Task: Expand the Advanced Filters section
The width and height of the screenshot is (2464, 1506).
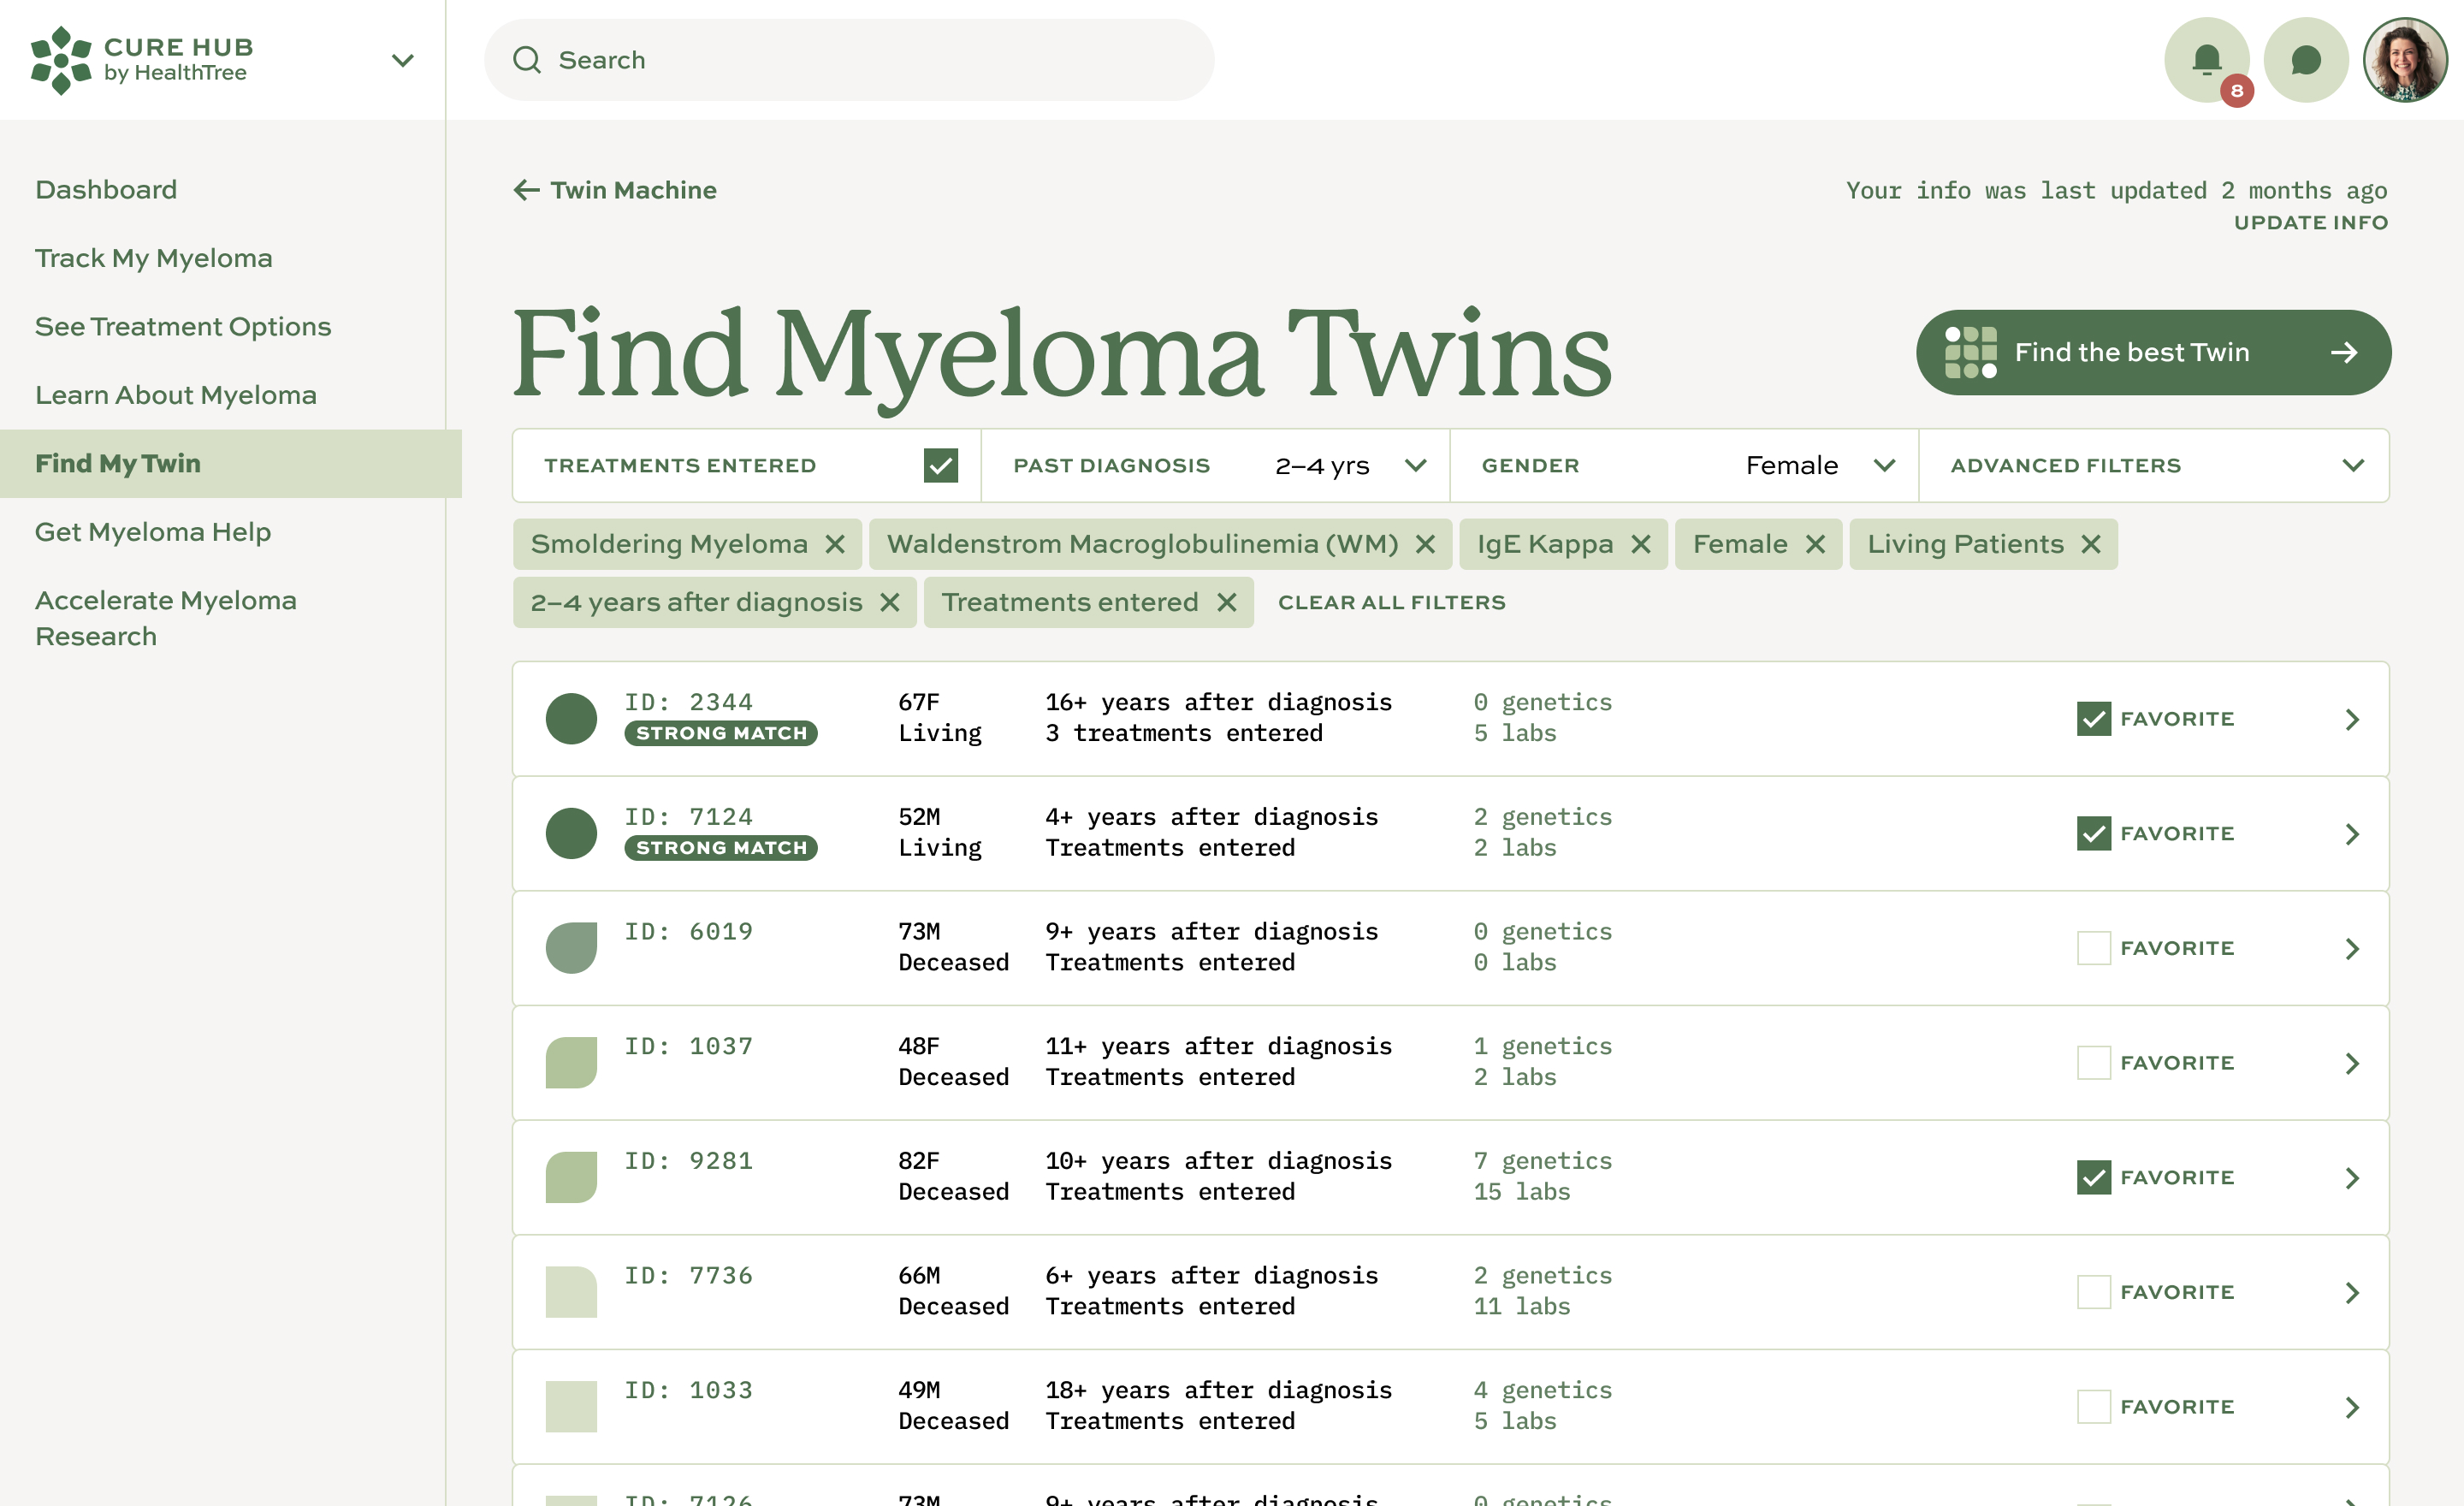Action: [2352, 465]
